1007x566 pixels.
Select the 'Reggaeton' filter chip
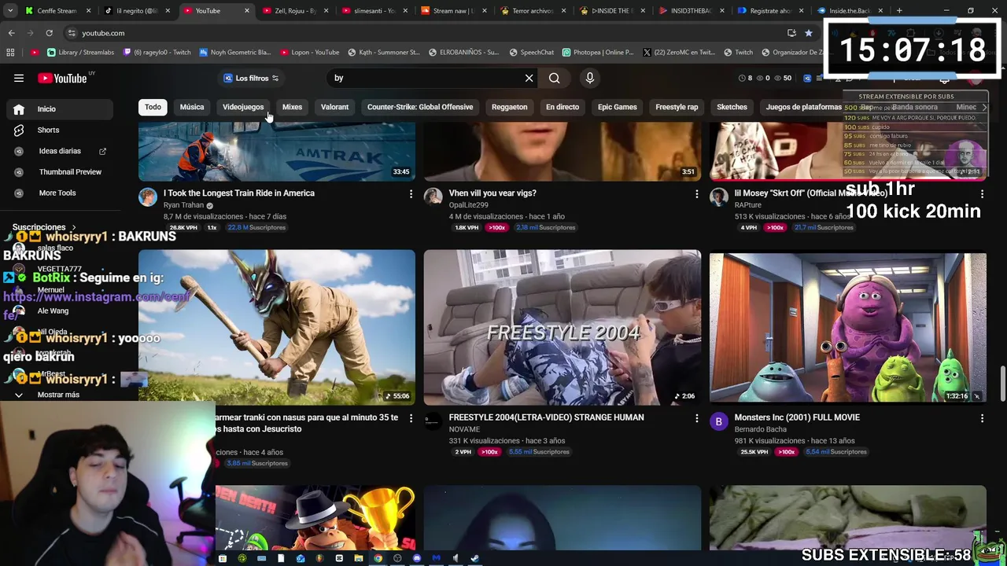509,107
